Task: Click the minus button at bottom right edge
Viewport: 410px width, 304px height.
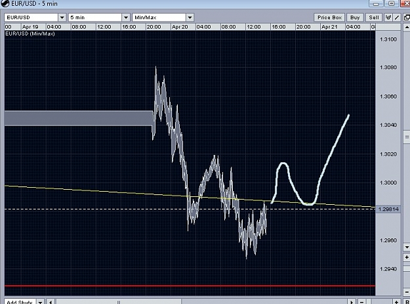Action: (x=407, y=292)
